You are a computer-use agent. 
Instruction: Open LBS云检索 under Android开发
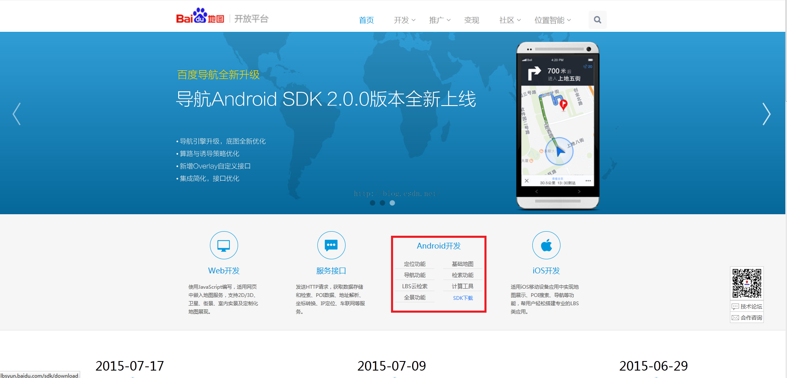coord(415,286)
